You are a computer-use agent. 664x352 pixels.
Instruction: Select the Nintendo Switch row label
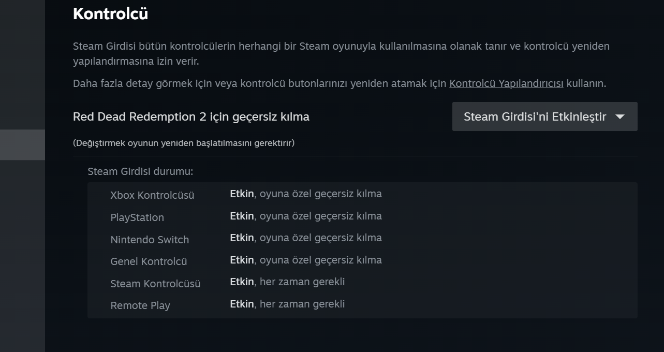(x=150, y=240)
